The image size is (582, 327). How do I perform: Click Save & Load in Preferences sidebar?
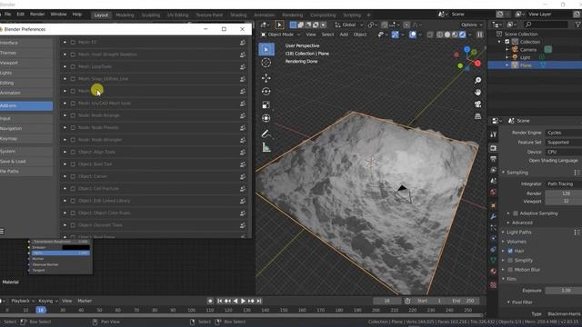click(x=26, y=162)
